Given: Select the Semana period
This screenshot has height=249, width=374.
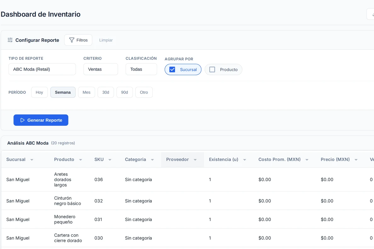Looking at the screenshot, I should point(63,92).
